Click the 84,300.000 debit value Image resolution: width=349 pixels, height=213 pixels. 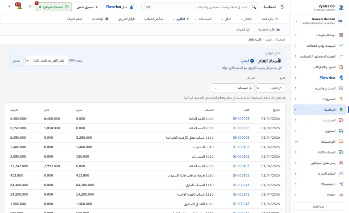click(x=85, y=185)
